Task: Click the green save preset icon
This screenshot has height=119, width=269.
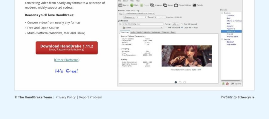Action: coord(223,84)
